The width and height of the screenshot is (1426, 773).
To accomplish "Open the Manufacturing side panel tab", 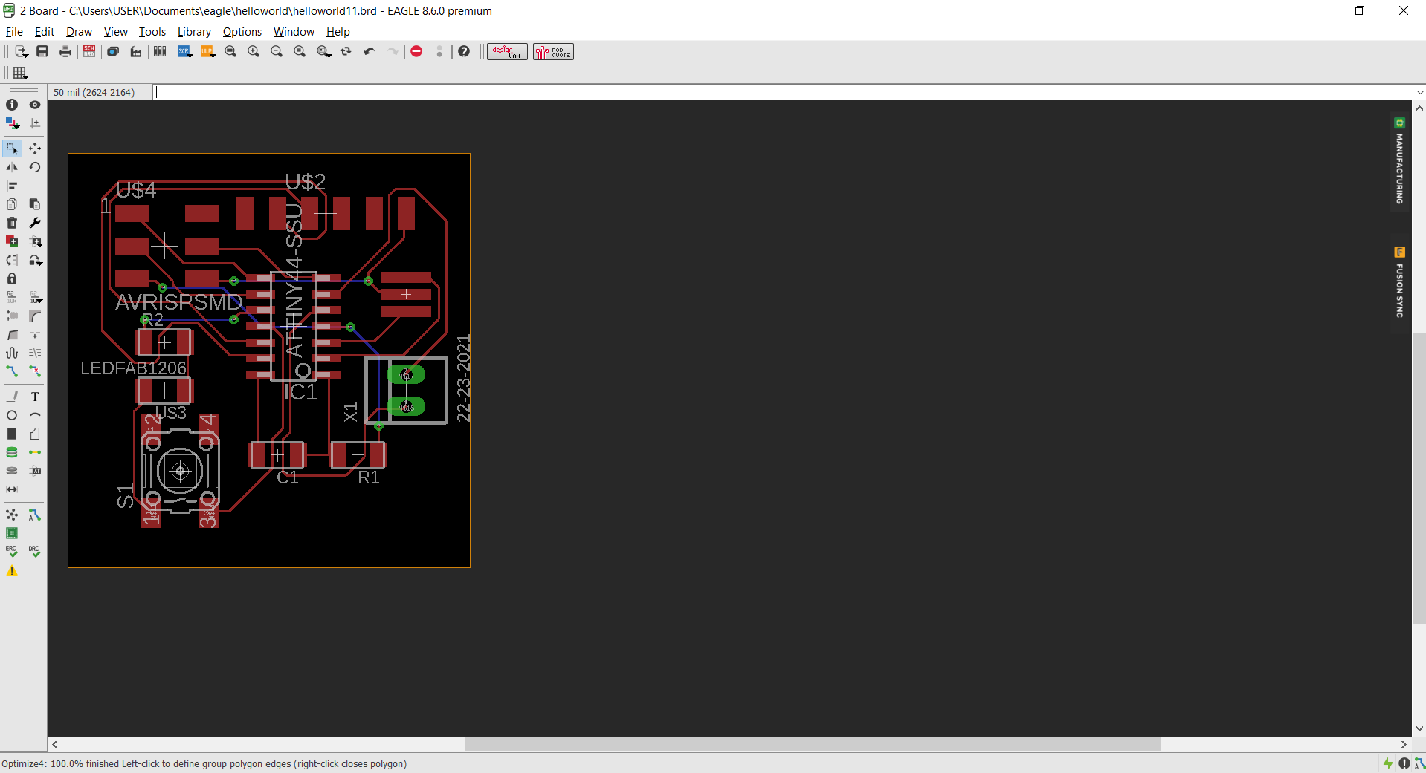I will [x=1400, y=162].
